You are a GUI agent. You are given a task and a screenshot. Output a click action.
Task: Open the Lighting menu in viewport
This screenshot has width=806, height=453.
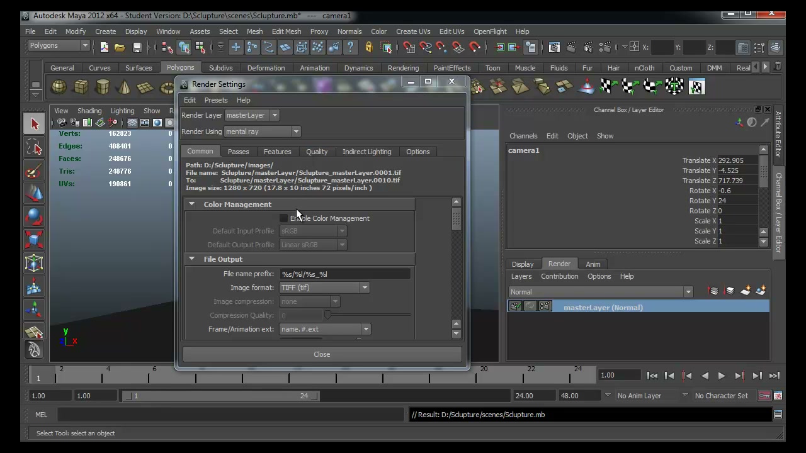coord(122,111)
